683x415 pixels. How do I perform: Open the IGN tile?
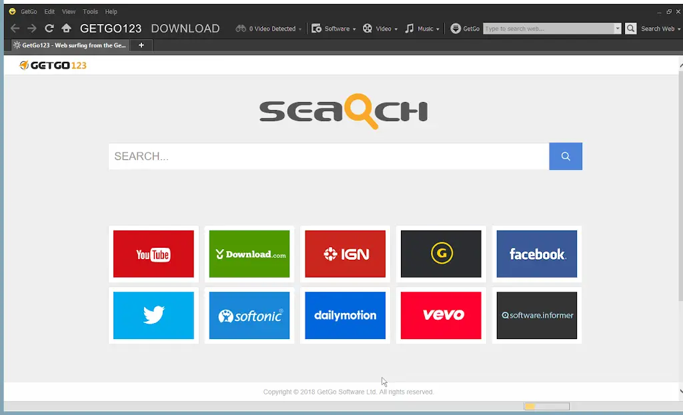(x=345, y=254)
